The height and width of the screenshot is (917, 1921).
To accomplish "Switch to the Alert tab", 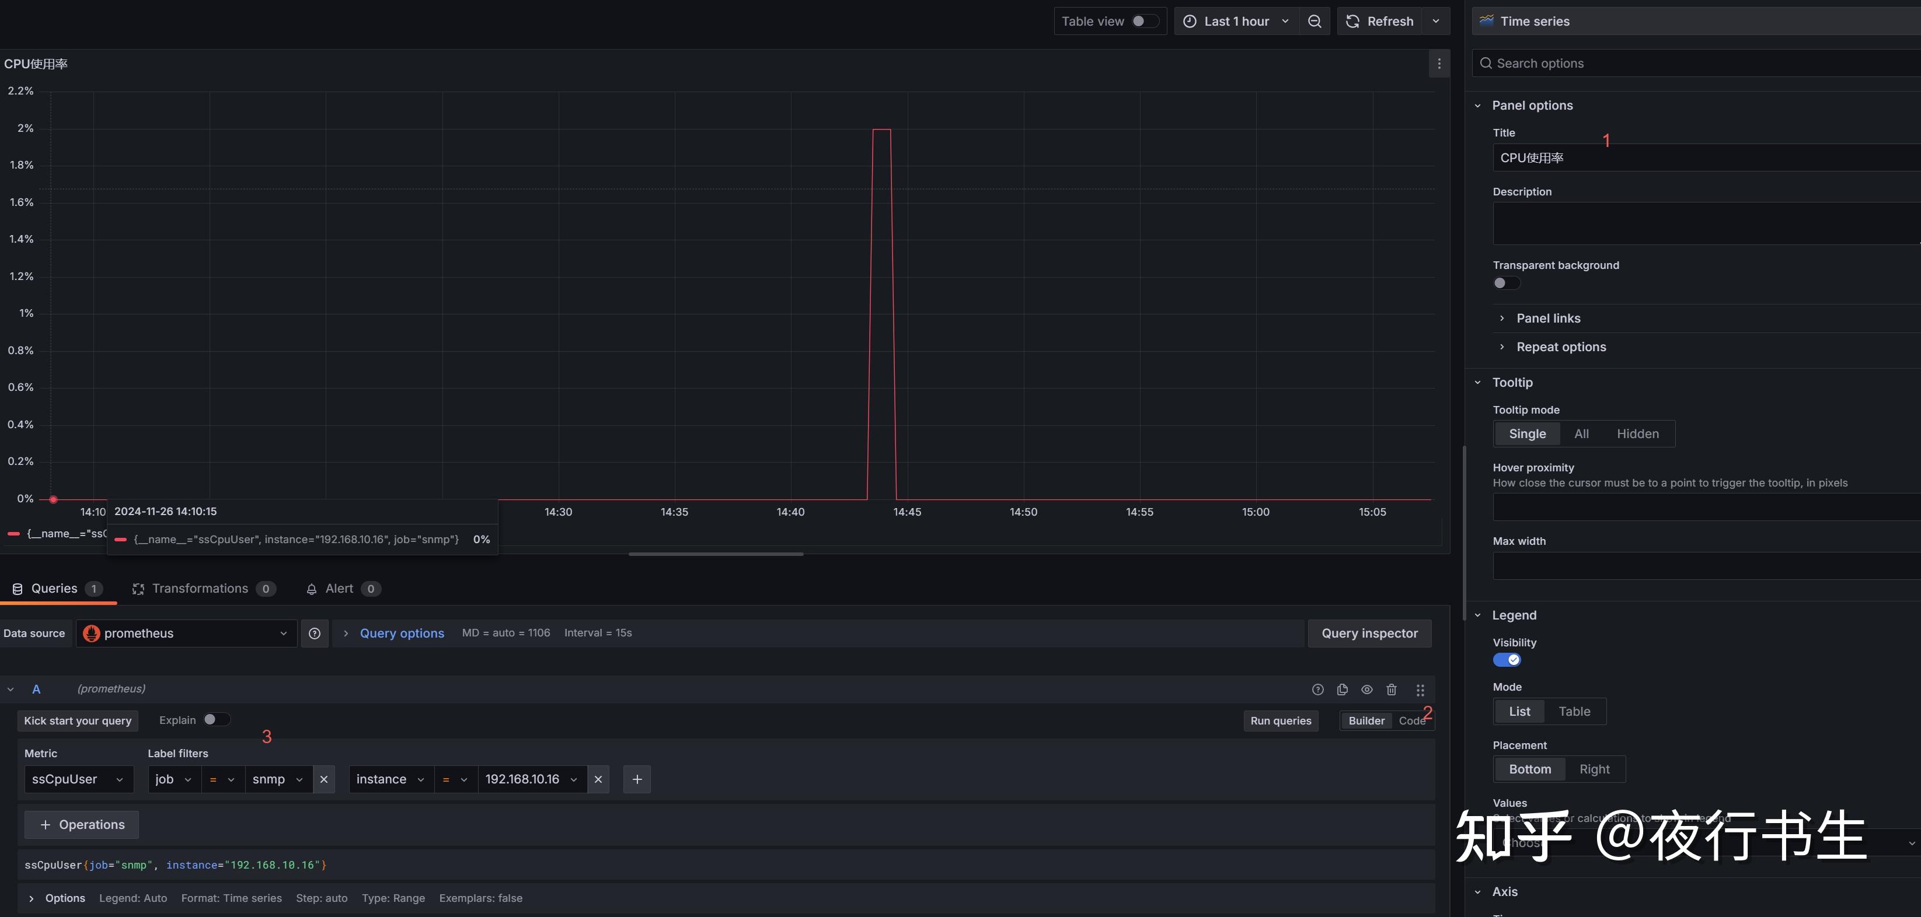I will (x=343, y=589).
